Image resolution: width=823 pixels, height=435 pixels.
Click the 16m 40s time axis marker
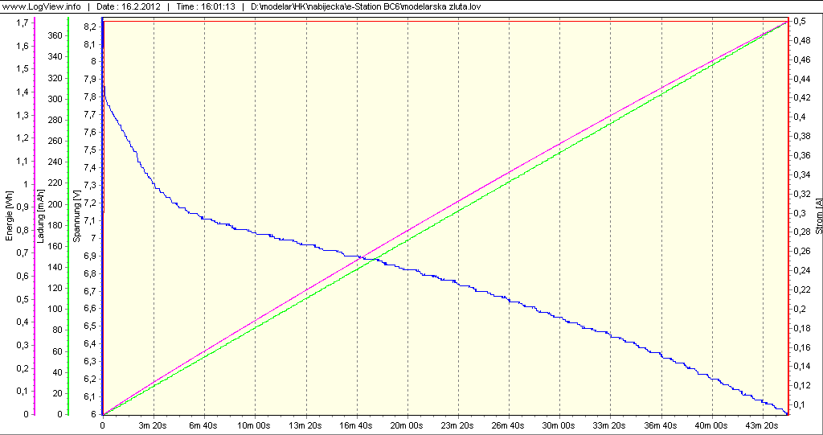(357, 425)
